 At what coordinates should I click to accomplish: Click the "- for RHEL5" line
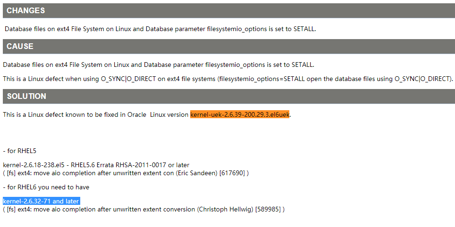pos(19,151)
